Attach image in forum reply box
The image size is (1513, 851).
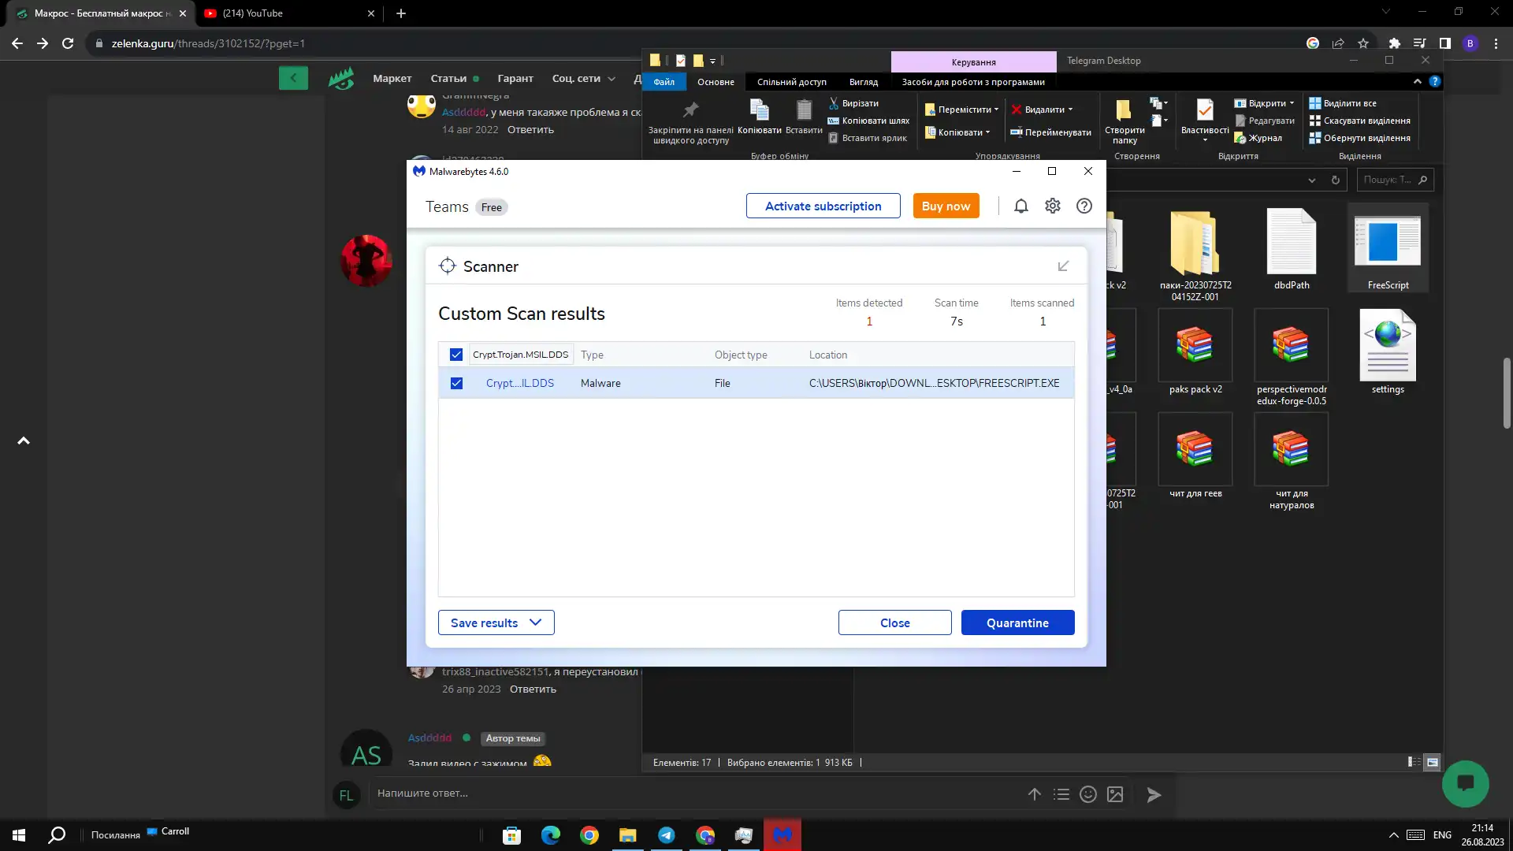(x=1115, y=794)
